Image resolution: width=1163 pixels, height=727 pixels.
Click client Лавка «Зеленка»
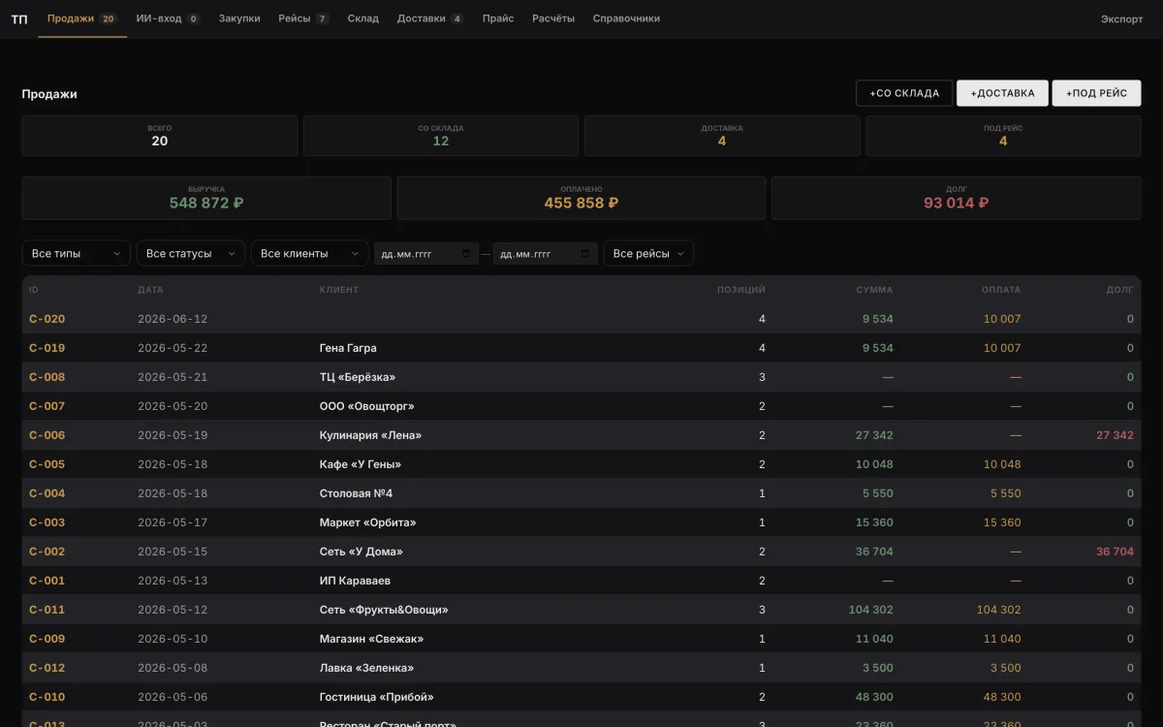pyautogui.click(x=367, y=668)
